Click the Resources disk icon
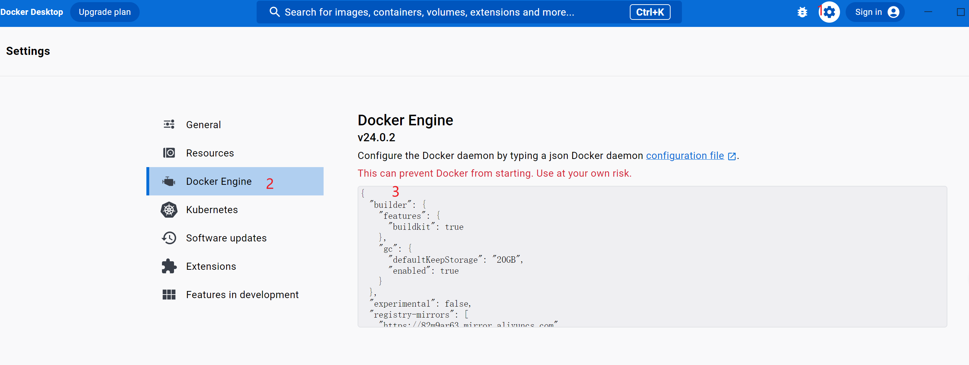 click(x=169, y=153)
